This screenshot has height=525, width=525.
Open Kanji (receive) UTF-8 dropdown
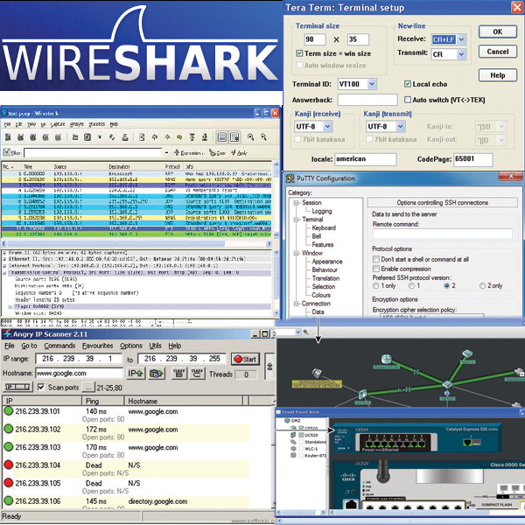pyautogui.click(x=327, y=127)
